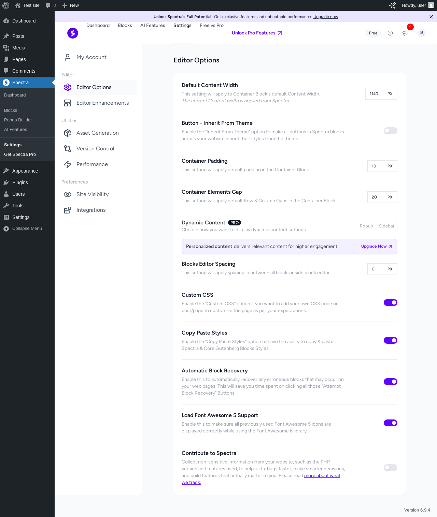This screenshot has width=437, height=517.
Task: Click the Spectra logo icon
Action: (73, 33)
